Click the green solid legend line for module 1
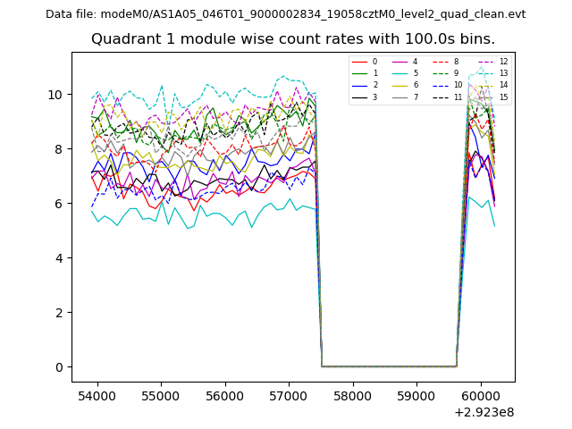 tap(358, 73)
